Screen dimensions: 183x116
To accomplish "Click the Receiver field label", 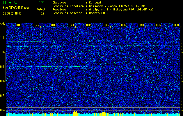I will (59, 9).
